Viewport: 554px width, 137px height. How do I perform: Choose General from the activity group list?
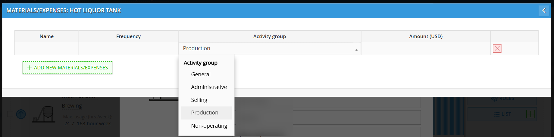pyautogui.click(x=201, y=75)
